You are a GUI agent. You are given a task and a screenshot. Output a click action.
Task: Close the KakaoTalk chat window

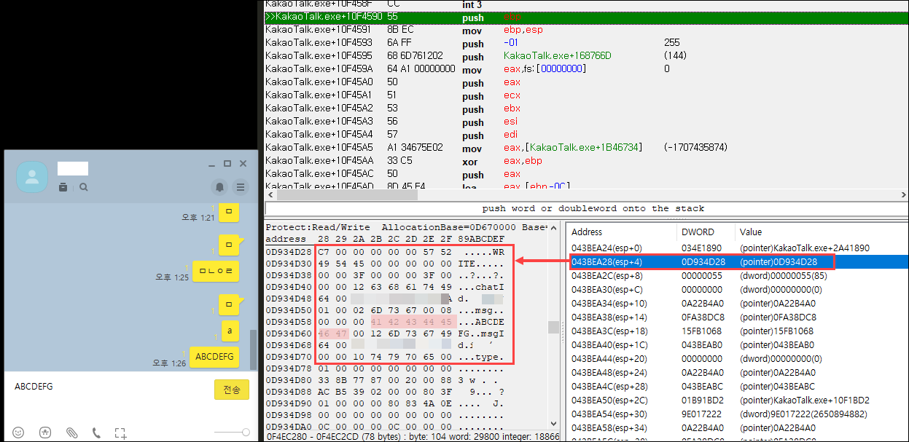[243, 164]
